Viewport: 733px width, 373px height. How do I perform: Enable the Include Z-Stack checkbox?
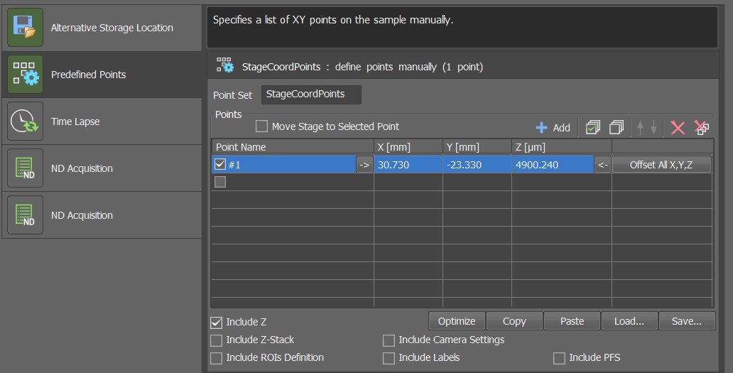pyautogui.click(x=217, y=340)
